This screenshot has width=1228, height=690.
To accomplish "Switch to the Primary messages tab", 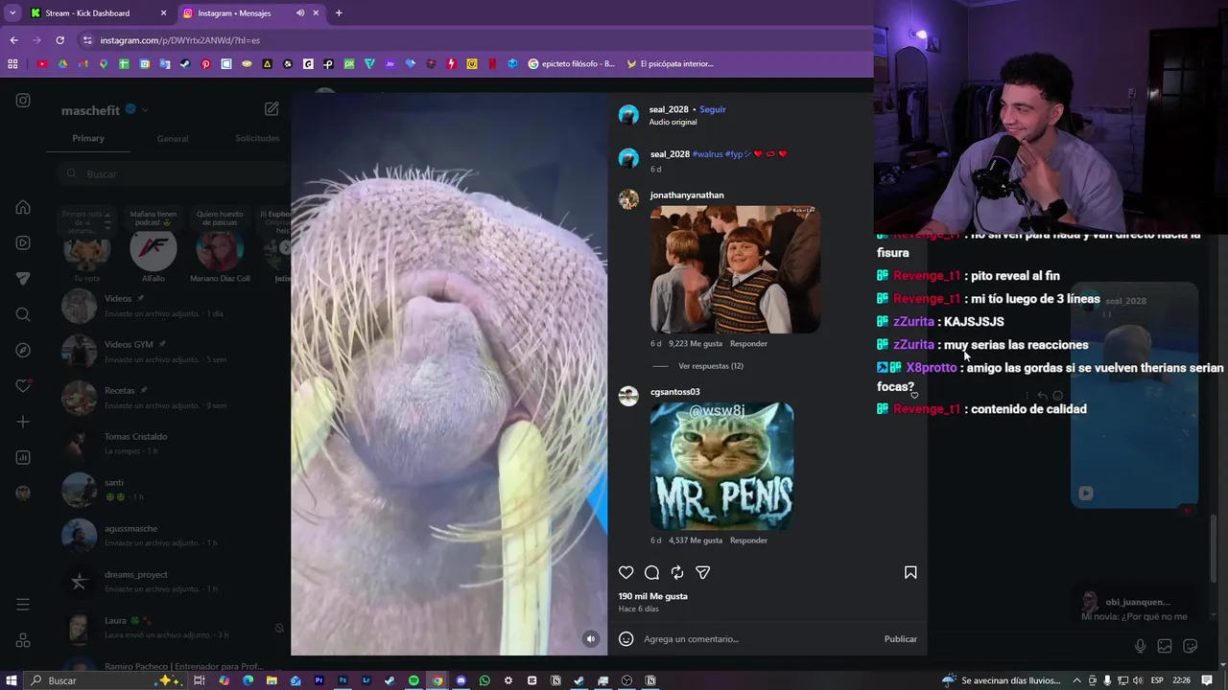I will [88, 139].
